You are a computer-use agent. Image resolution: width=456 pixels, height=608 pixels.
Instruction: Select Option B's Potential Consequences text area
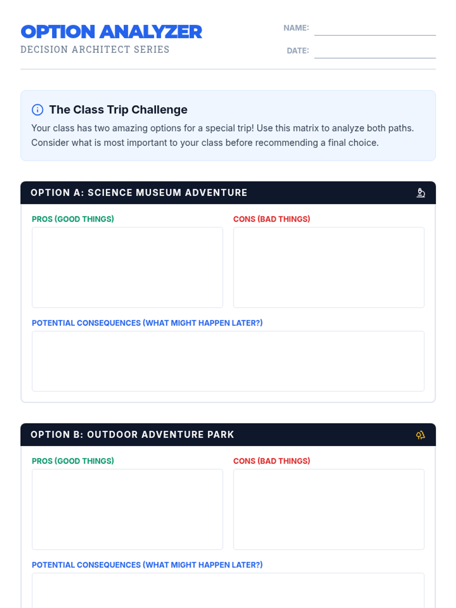pos(228,591)
